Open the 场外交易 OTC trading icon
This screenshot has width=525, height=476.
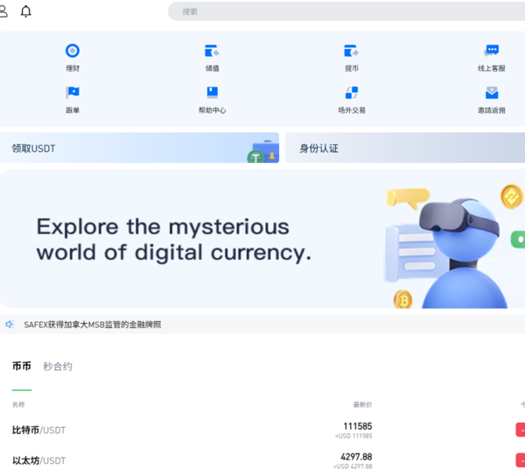pos(351,93)
